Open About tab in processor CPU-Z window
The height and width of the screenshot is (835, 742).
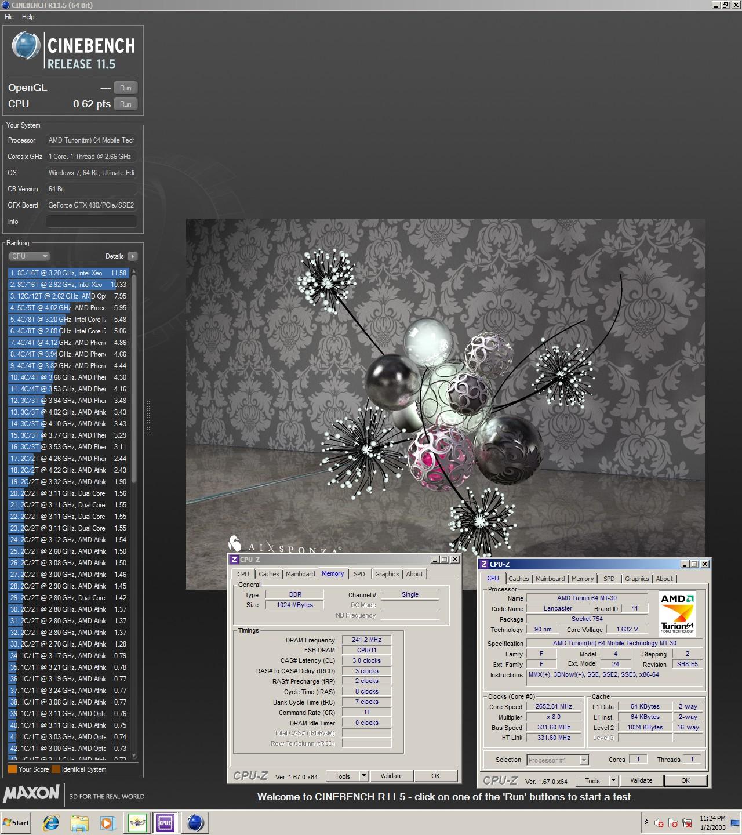coord(664,579)
